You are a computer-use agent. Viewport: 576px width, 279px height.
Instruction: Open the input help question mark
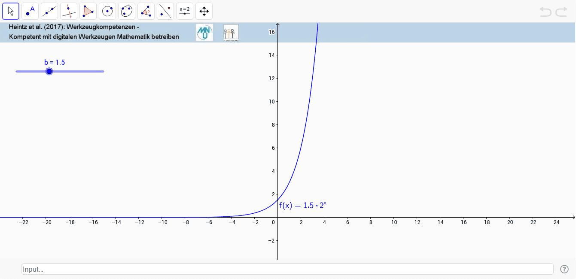(564, 269)
